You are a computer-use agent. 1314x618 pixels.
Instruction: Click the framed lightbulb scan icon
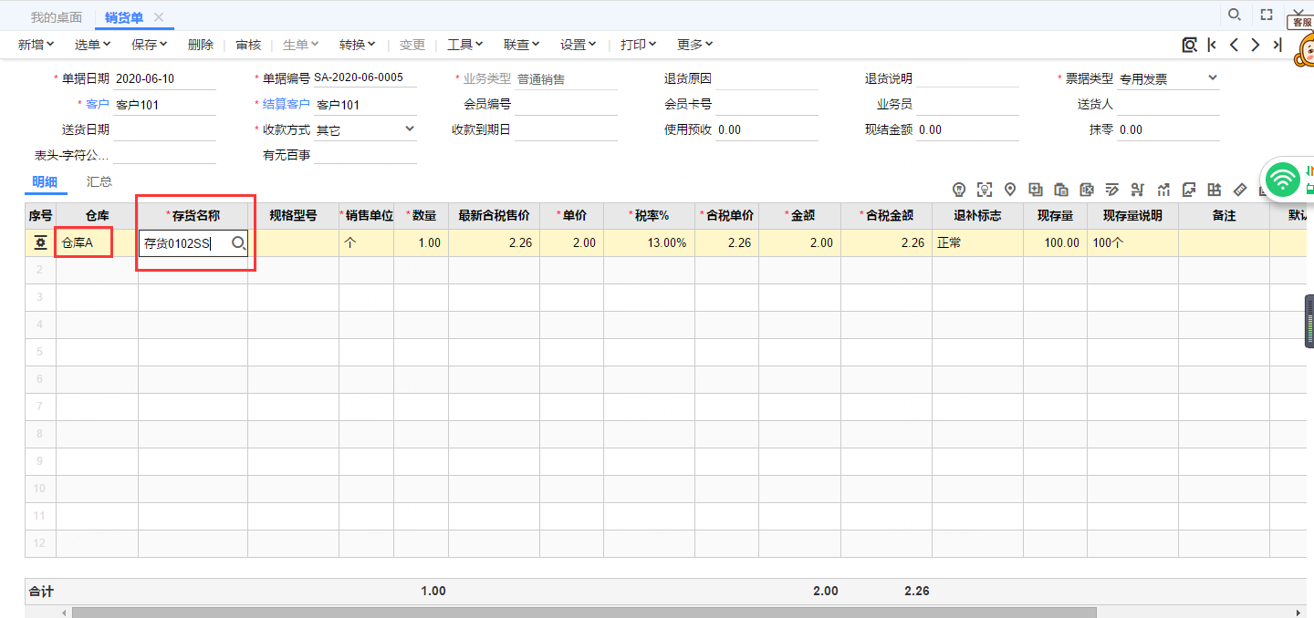point(985,190)
